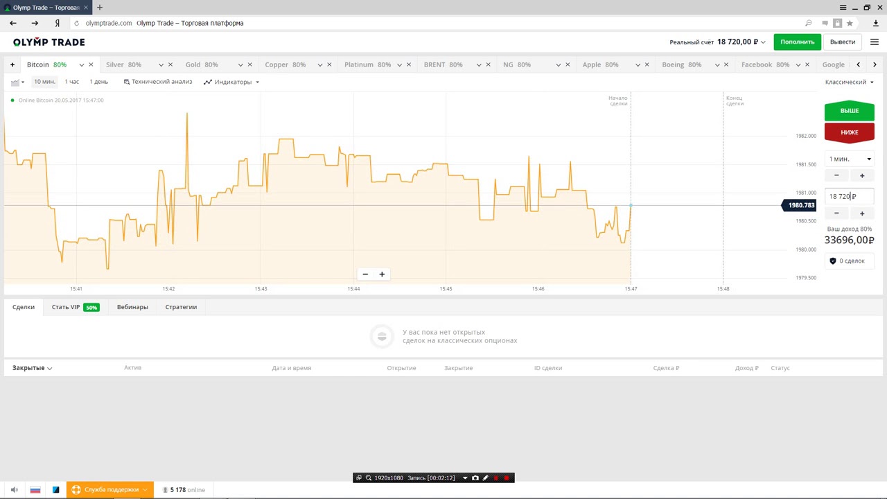Viewport: 887px width, 499px height.
Task: Open 1 мин. duration dropdown
Action: 849,159
